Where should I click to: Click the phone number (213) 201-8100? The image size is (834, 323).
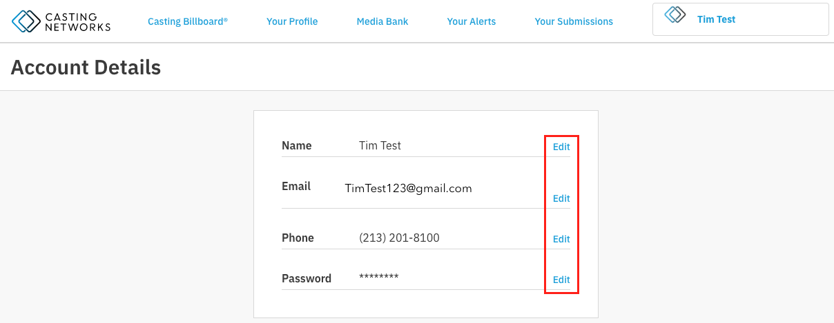click(399, 238)
